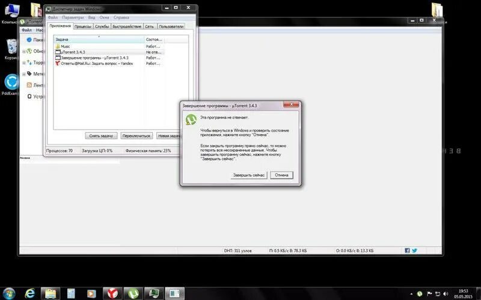Click the RSS feeds icon in µTorrent sidebar
The height and width of the screenshot is (300, 481).
[29, 85]
